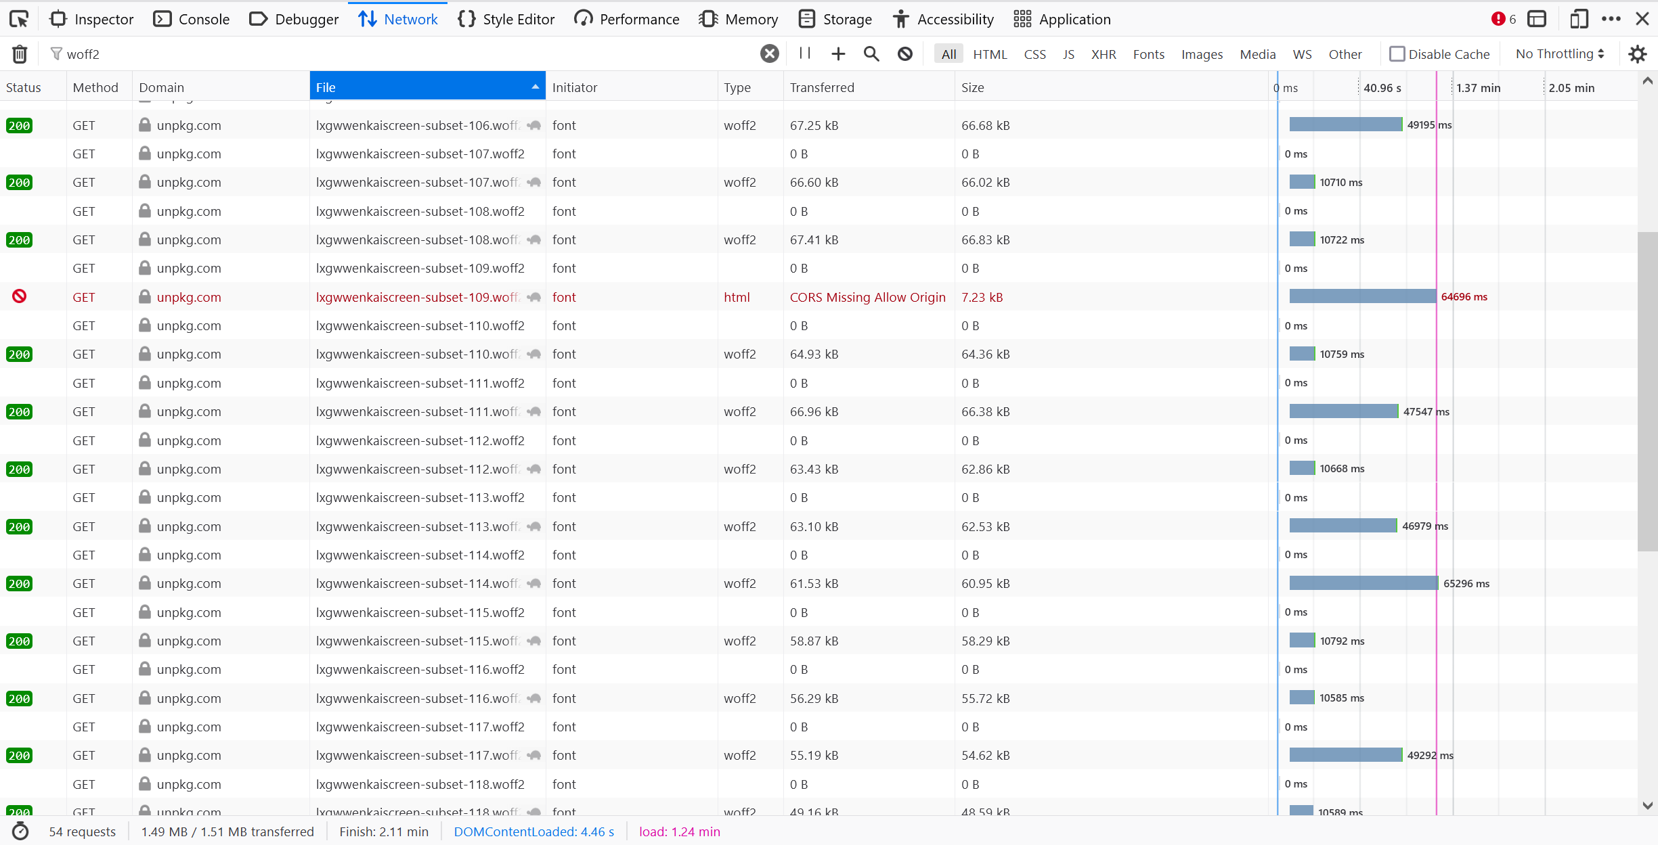Sort by the Domain column

[221, 87]
